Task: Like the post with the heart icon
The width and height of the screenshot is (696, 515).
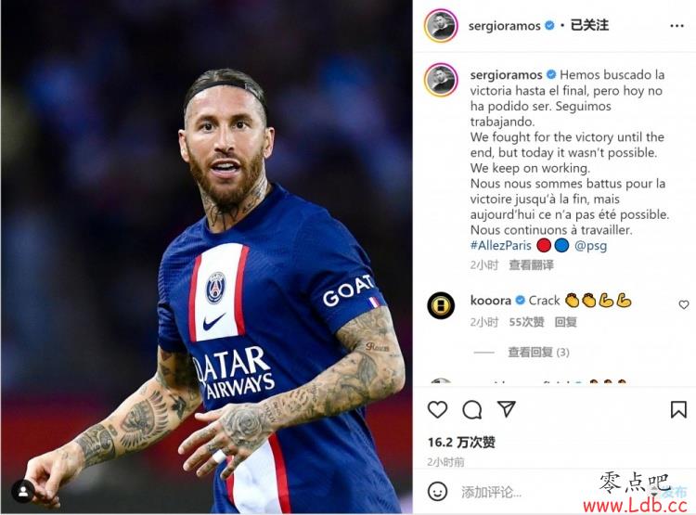Action: pyautogui.click(x=437, y=409)
